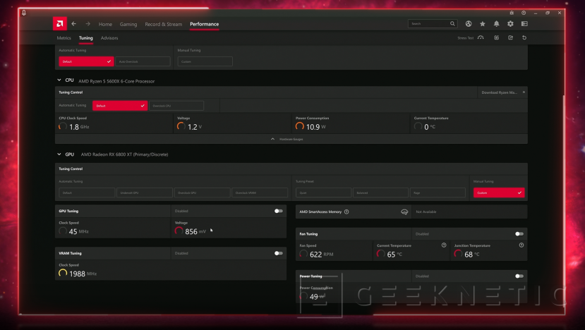Click the bug report icon
This screenshot has width=585, height=330.
click(512, 13)
